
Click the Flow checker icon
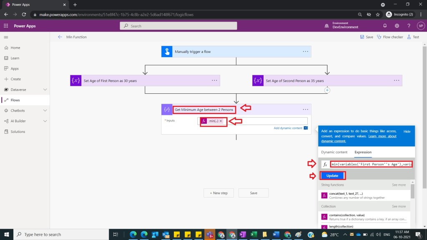(x=379, y=37)
